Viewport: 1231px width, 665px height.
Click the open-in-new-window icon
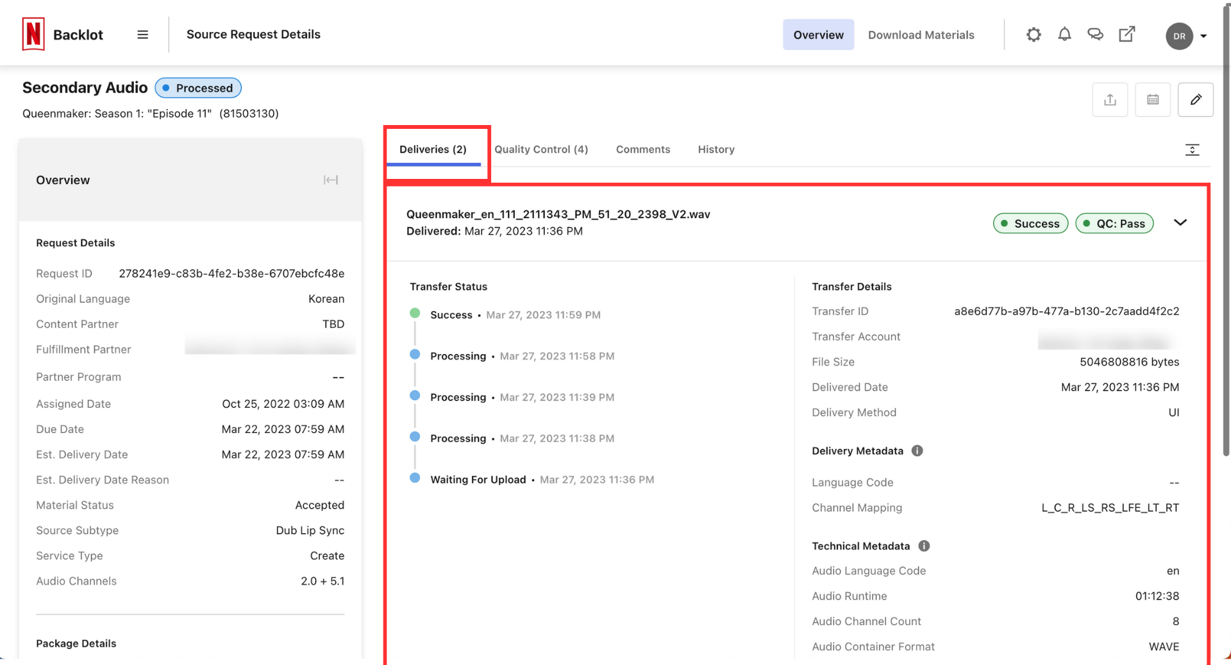[x=1126, y=35]
